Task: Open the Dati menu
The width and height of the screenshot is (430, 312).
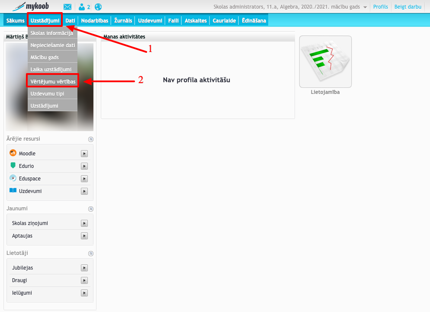Action: pos(70,21)
